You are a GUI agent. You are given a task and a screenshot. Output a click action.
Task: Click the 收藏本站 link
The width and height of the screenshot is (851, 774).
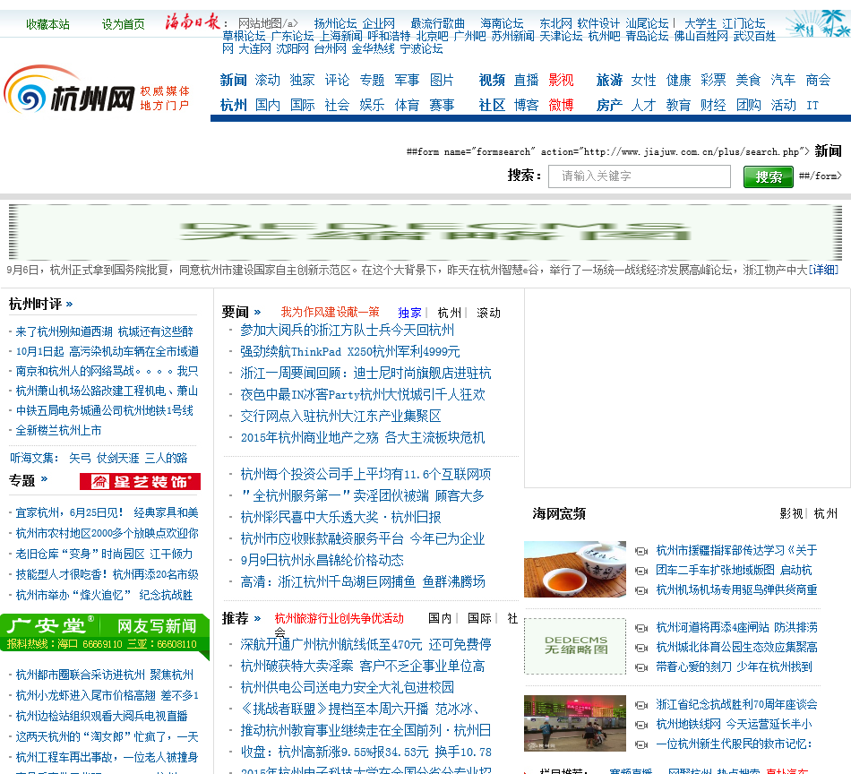tap(47, 24)
